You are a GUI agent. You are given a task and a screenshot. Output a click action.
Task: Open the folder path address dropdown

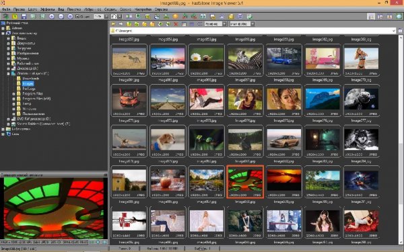click(394, 31)
